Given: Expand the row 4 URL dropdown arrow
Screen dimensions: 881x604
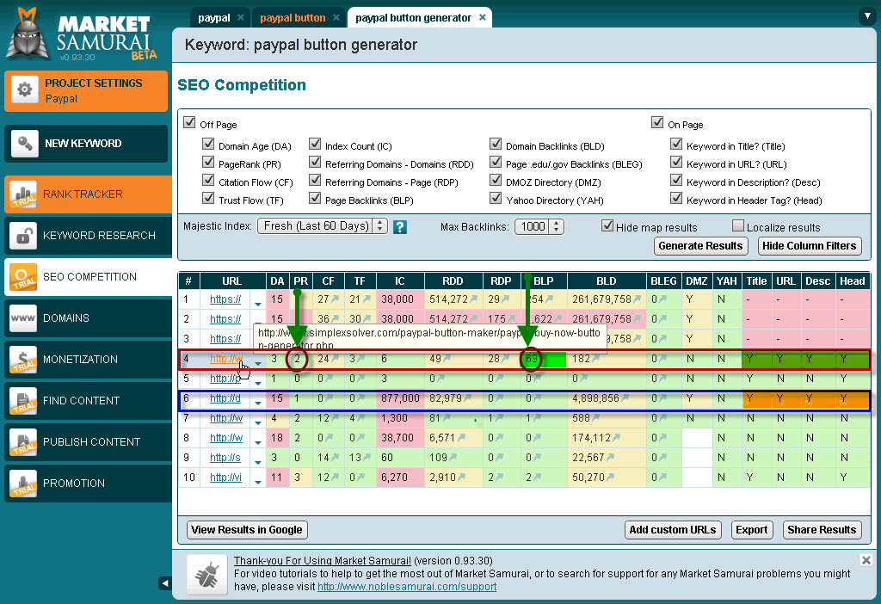Looking at the screenshot, I should [x=258, y=362].
